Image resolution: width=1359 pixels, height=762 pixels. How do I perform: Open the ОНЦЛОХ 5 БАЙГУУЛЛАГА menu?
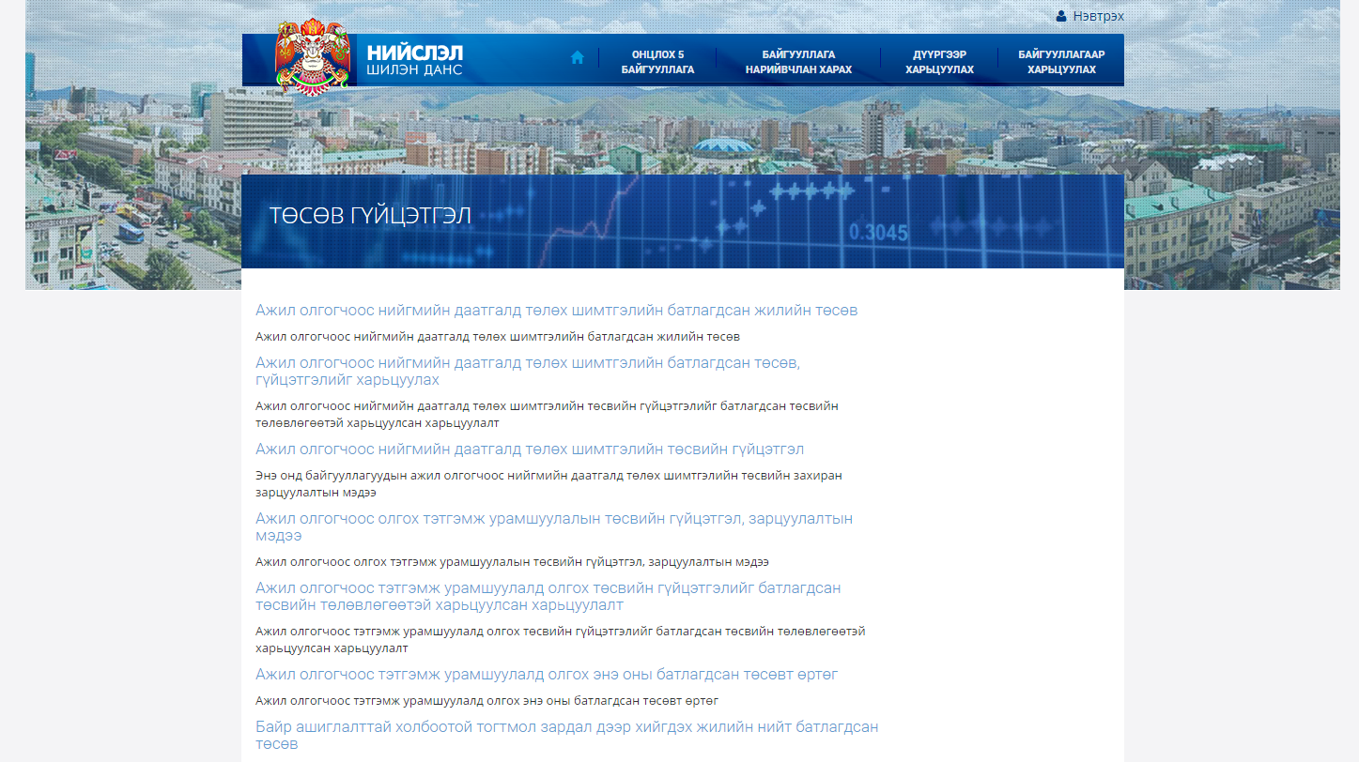[x=657, y=62]
